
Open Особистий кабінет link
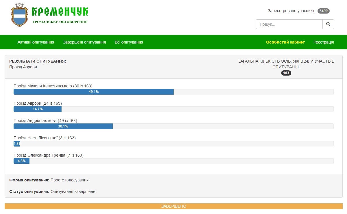[x=285, y=42]
